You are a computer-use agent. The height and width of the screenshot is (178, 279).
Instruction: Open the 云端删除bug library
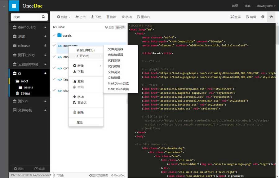coord(28,64)
